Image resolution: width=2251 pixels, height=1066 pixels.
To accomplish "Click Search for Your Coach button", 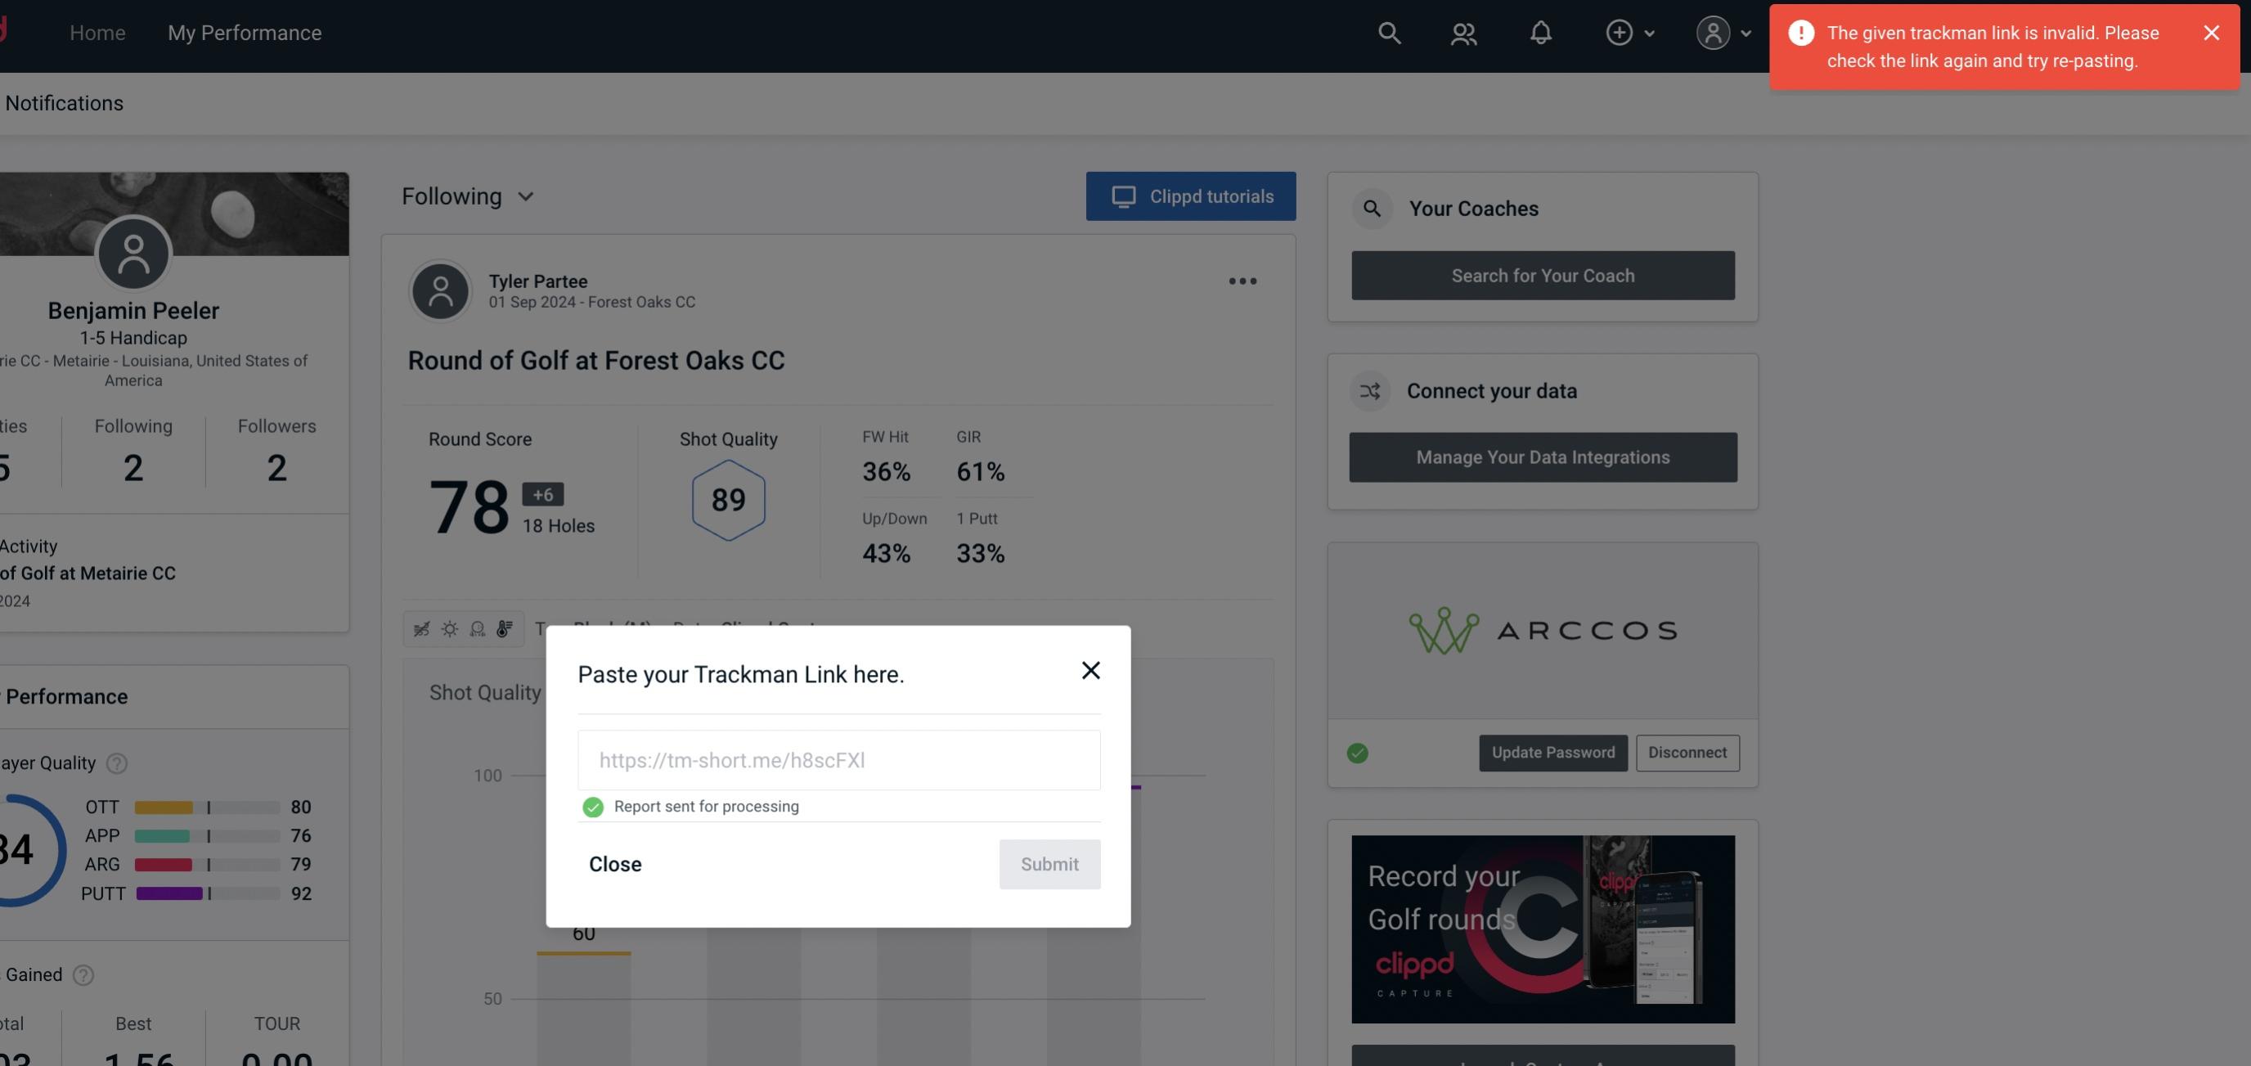I will coord(1543,274).
